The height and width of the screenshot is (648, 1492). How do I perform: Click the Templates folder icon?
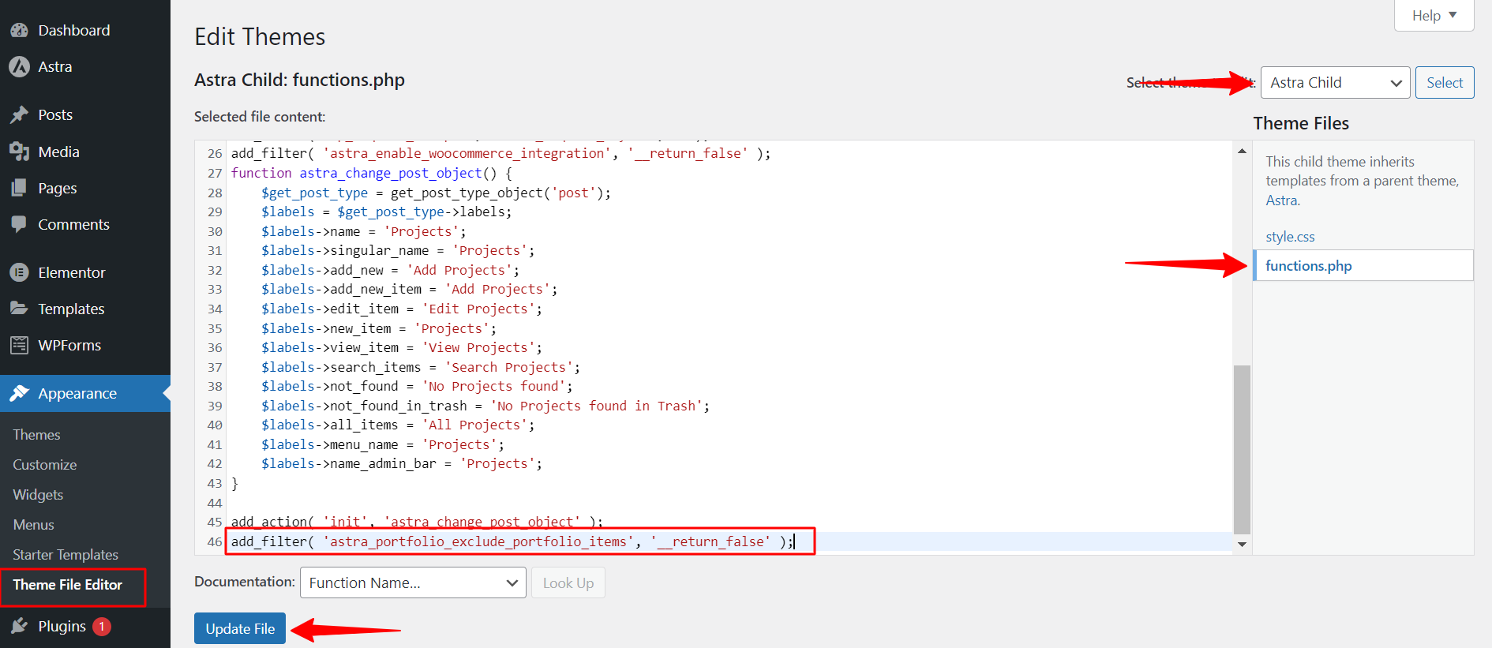click(x=19, y=309)
